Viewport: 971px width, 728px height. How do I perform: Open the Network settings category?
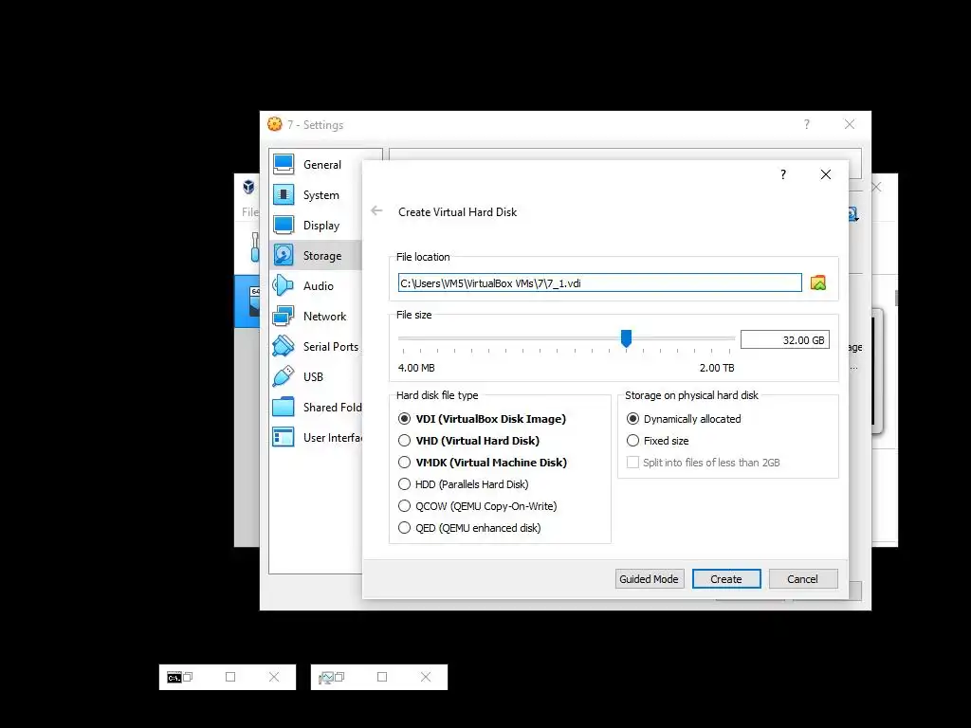coord(324,317)
